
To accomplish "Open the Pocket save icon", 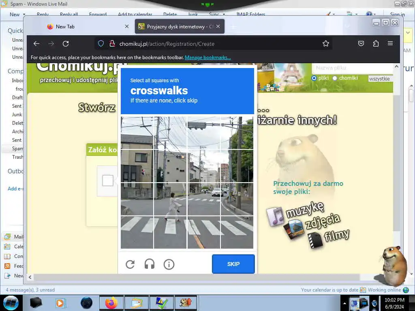I will click(x=361, y=43).
